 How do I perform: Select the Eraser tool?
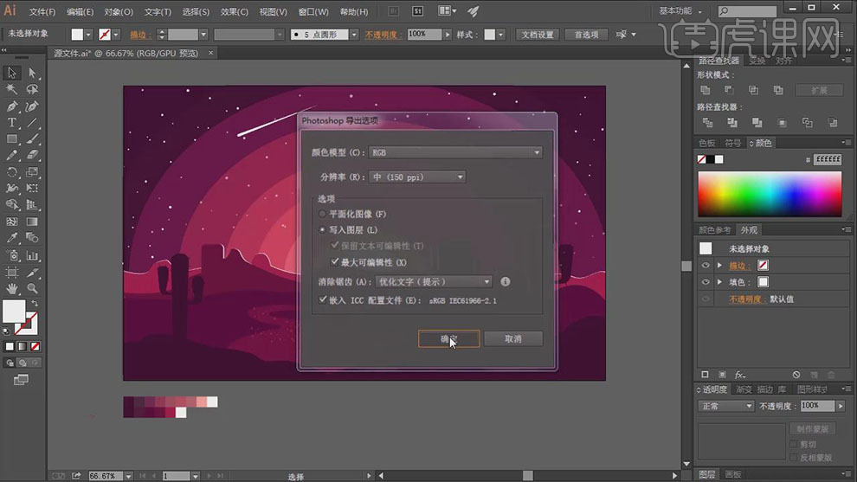click(x=32, y=156)
